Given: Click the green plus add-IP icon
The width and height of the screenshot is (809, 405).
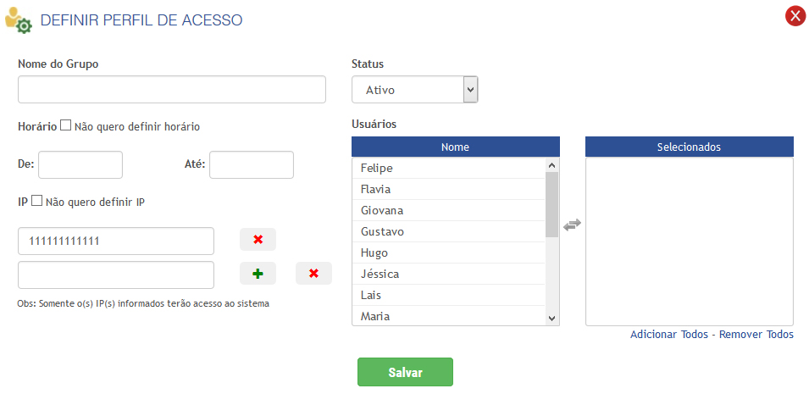Looking at the screenshot, I should (258, 274).
